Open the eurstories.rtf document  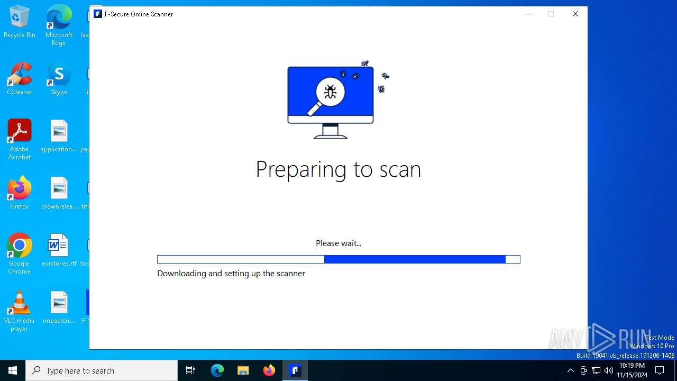(59, 250)
